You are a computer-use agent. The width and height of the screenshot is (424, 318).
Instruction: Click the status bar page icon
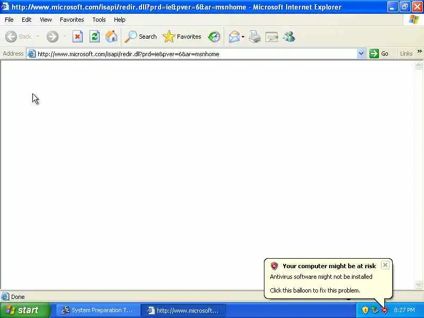pos(5,297)
